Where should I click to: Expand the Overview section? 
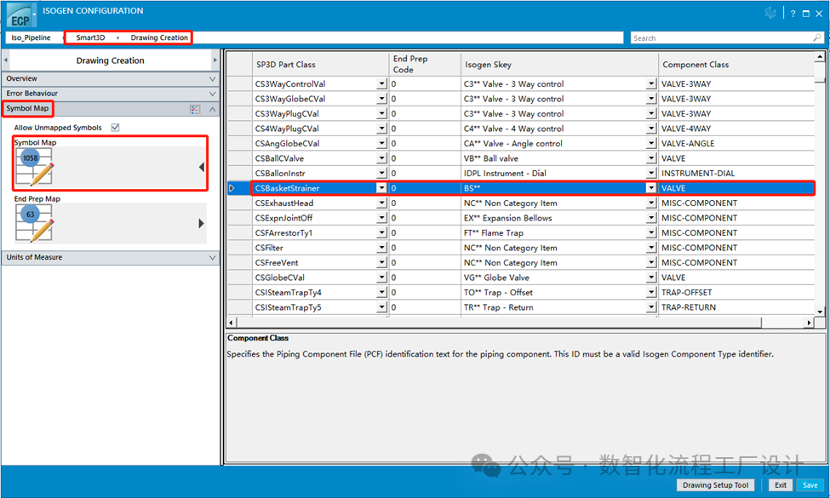pos(110,78)
